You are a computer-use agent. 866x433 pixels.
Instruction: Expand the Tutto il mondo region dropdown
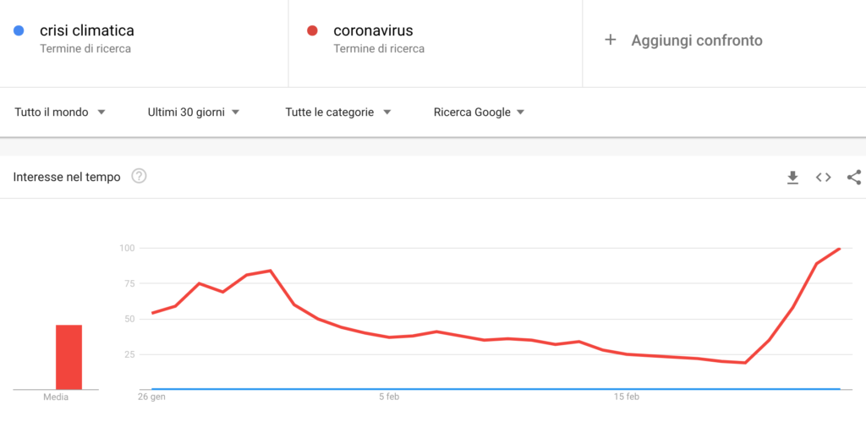click(x=60, y=112)
